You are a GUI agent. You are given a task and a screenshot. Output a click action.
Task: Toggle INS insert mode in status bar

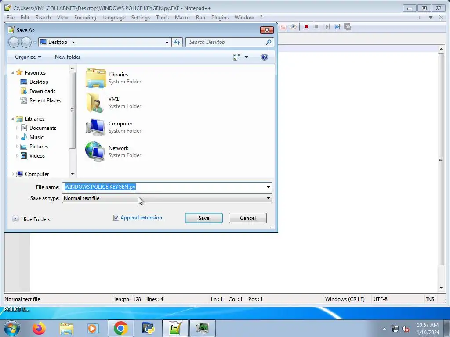click(430, 299)
